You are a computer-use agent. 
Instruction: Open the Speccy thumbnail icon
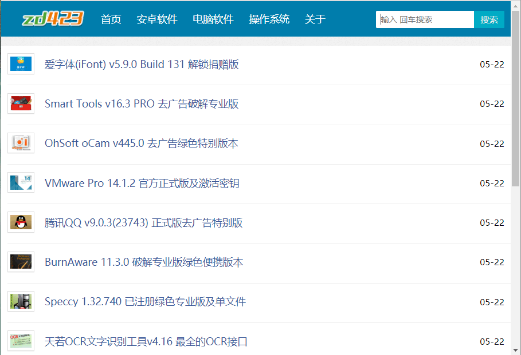(x=21, y=301)
